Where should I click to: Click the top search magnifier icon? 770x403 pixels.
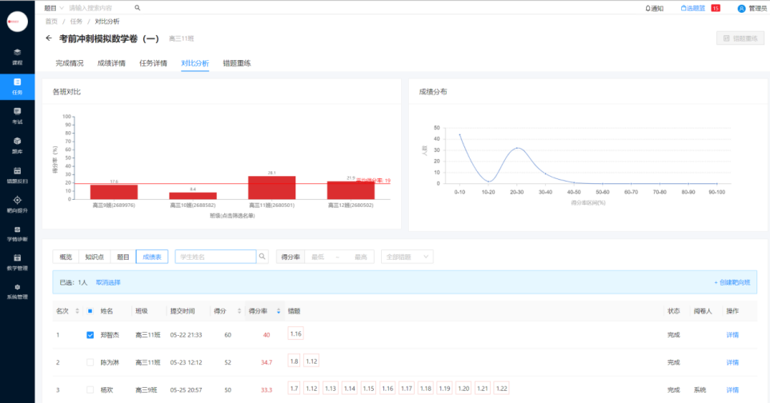click(138, 8)
